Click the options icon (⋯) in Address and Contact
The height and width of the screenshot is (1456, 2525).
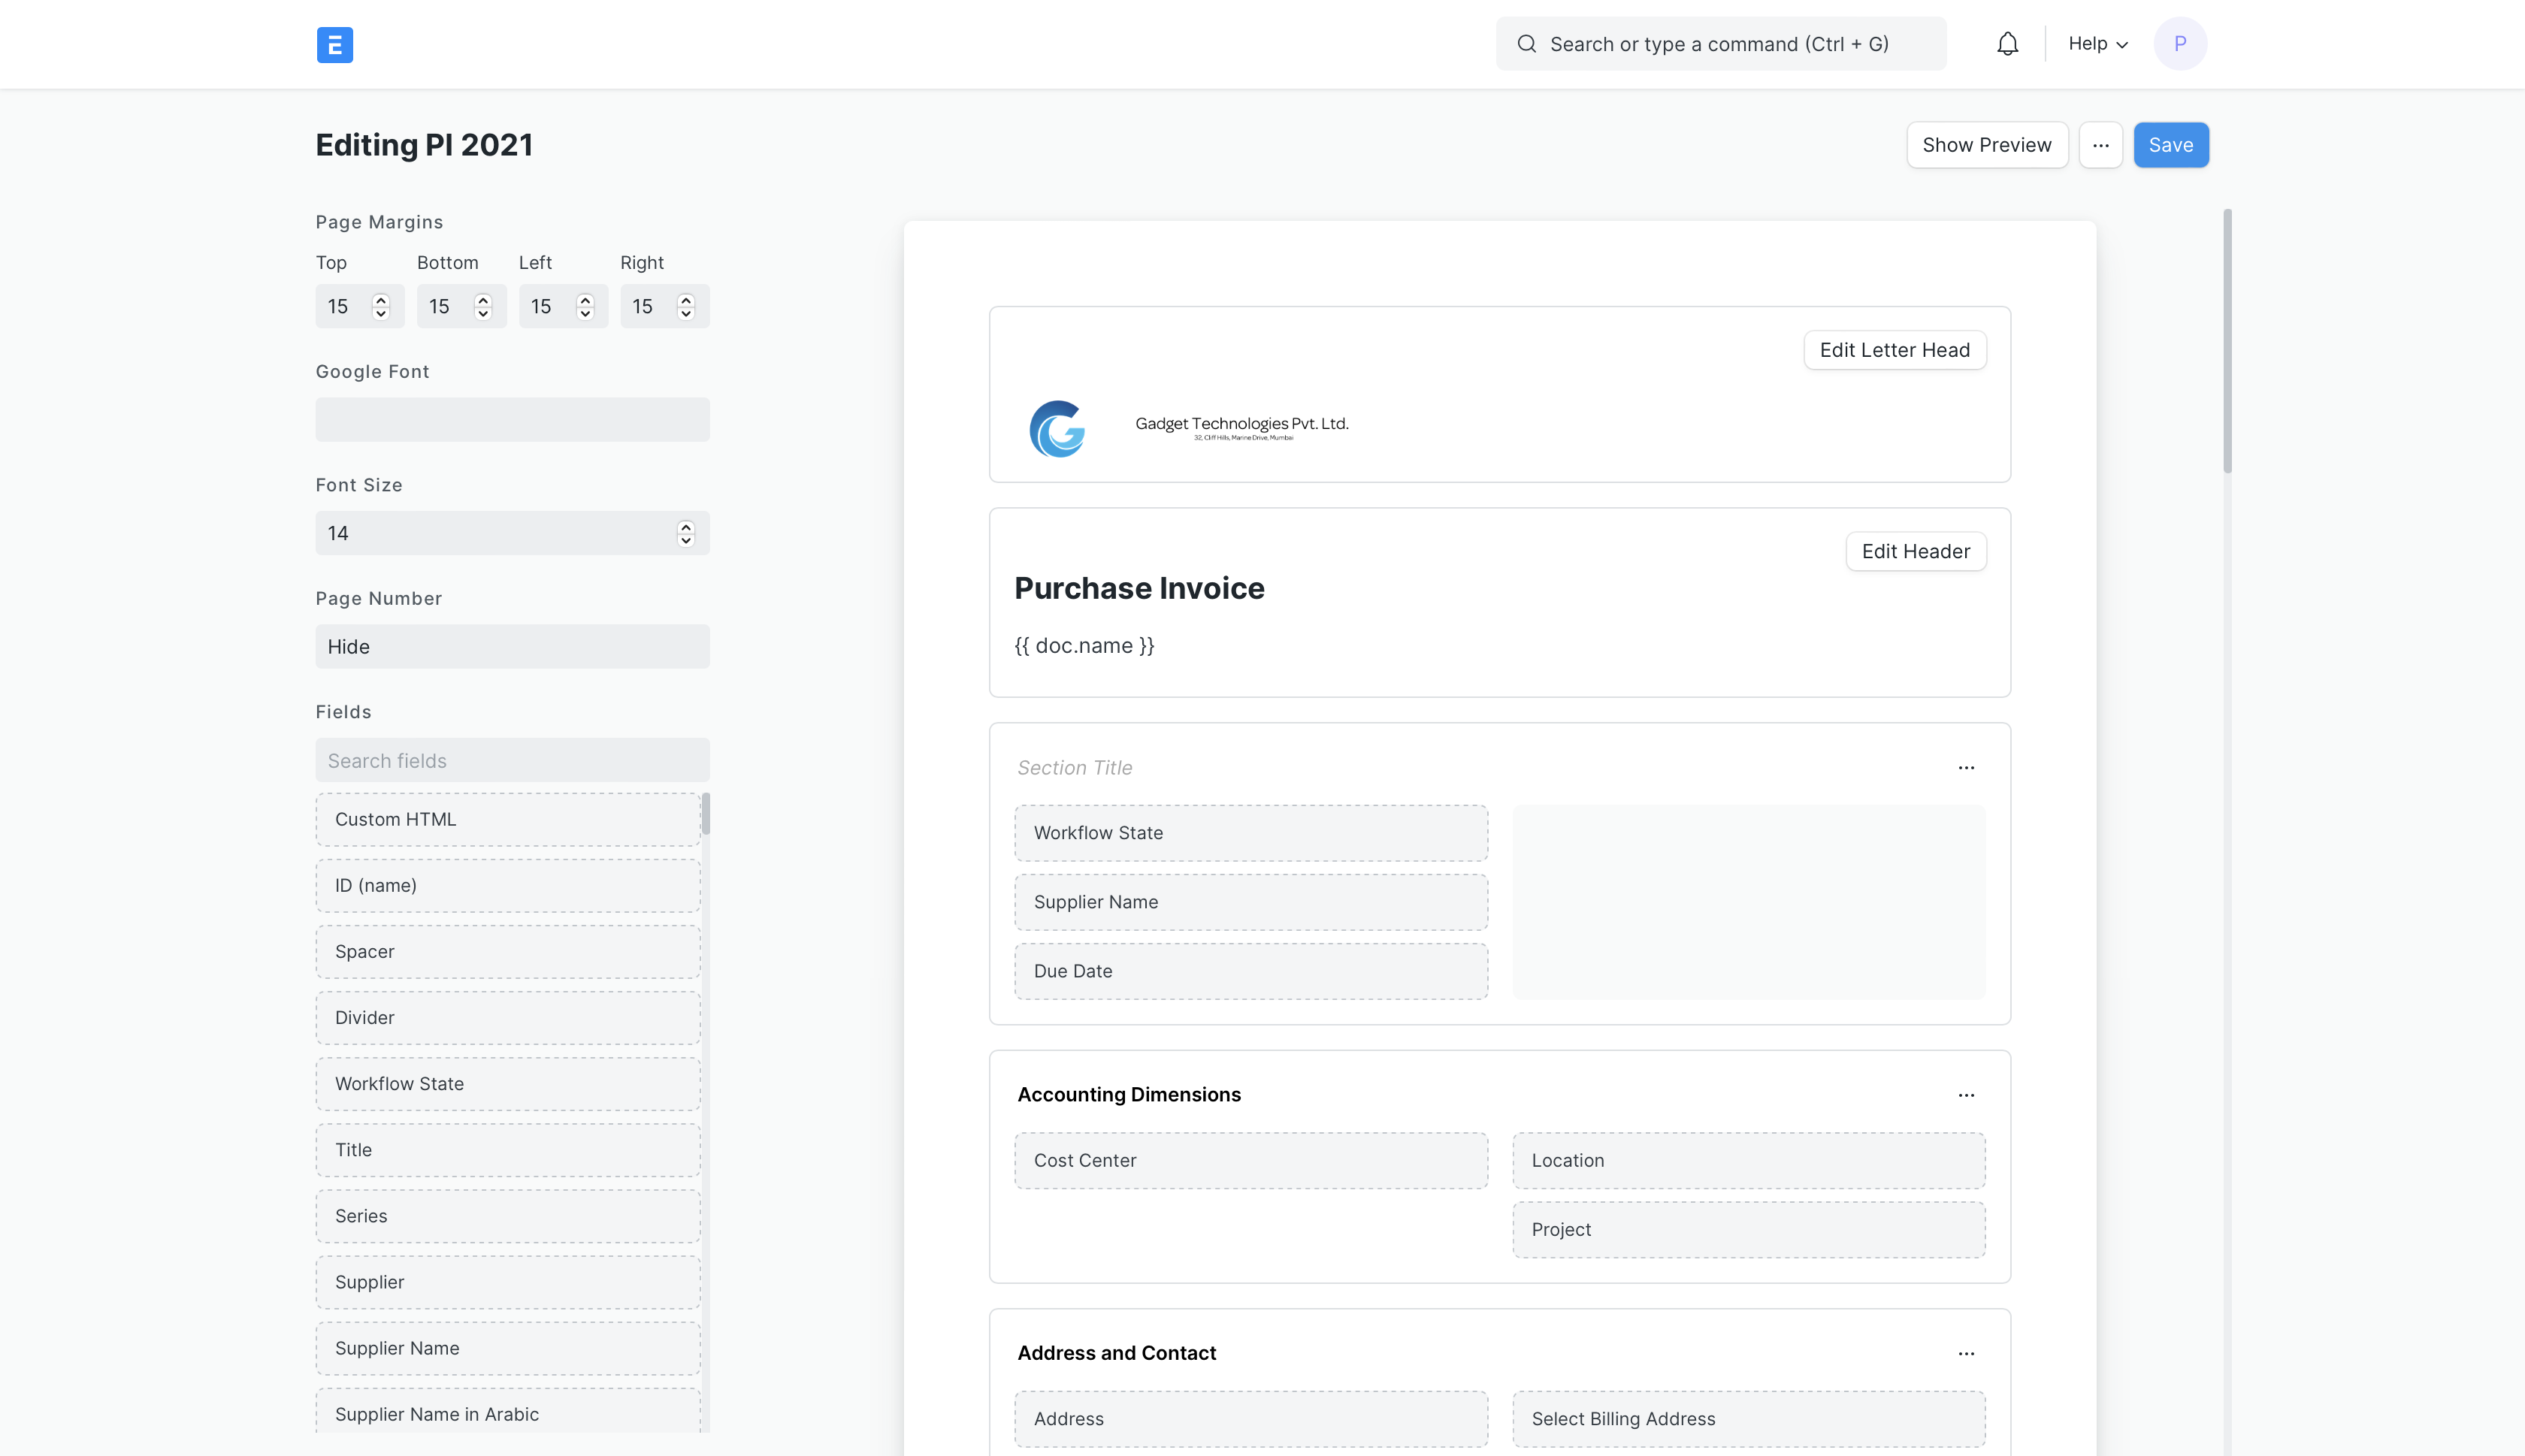click(1967, 1354)
